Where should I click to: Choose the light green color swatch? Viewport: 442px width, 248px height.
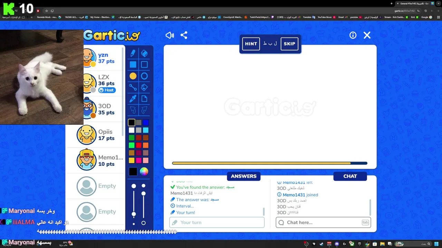[x=132, y=145]
